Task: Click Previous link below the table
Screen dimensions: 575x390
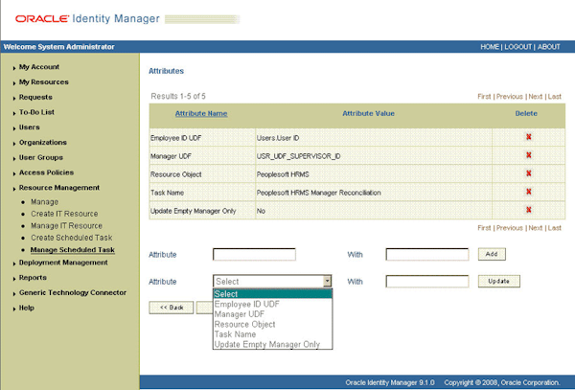Action: [510, 228]
